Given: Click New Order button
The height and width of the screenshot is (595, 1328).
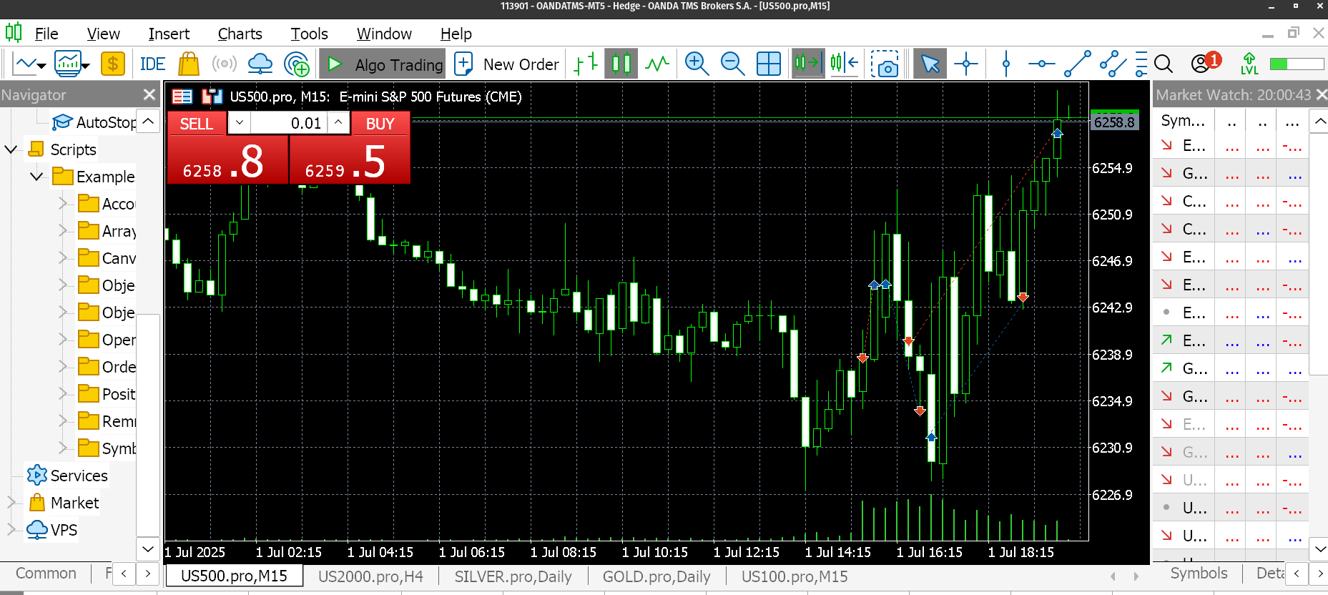Looking at the screenshot, I should (507, 64).
